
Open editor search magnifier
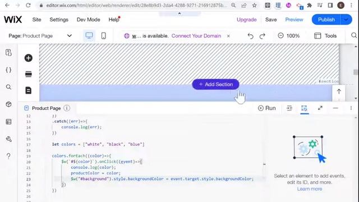tap(354, 35)
